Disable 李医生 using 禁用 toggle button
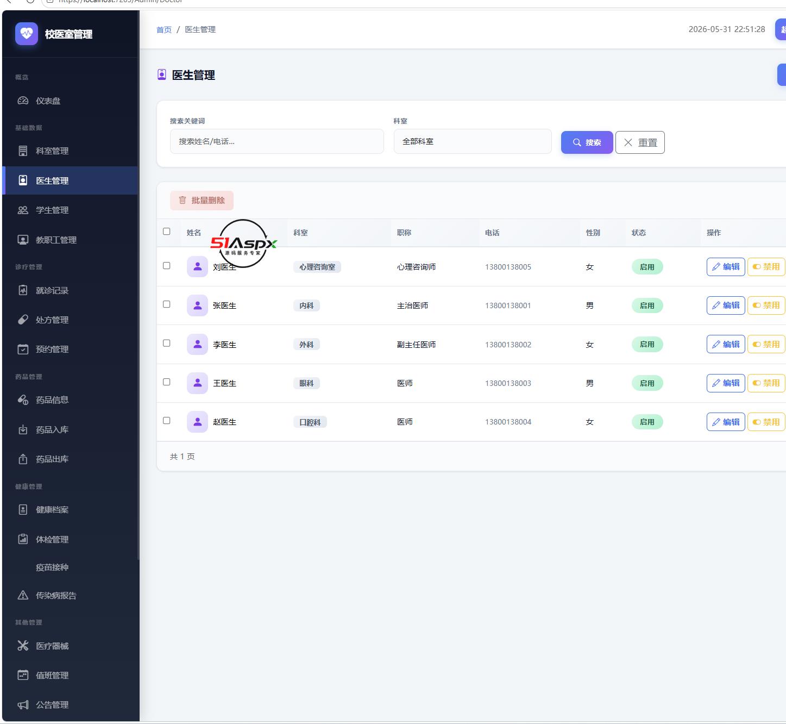 pyautogui.click(x=766, y=344)
